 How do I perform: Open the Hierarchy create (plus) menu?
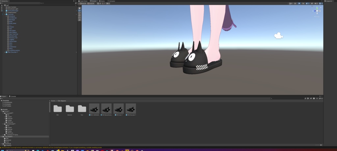pyautogui.click(x=1, y=3)
